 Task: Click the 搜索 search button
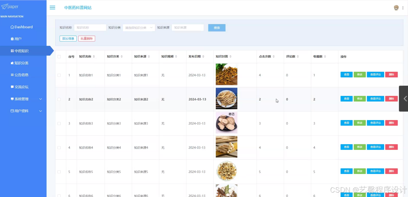[217, 28]
